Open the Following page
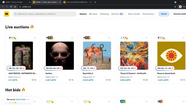This screenshot has height=105, width=186. pyautogui.click(x=104, y=14)
